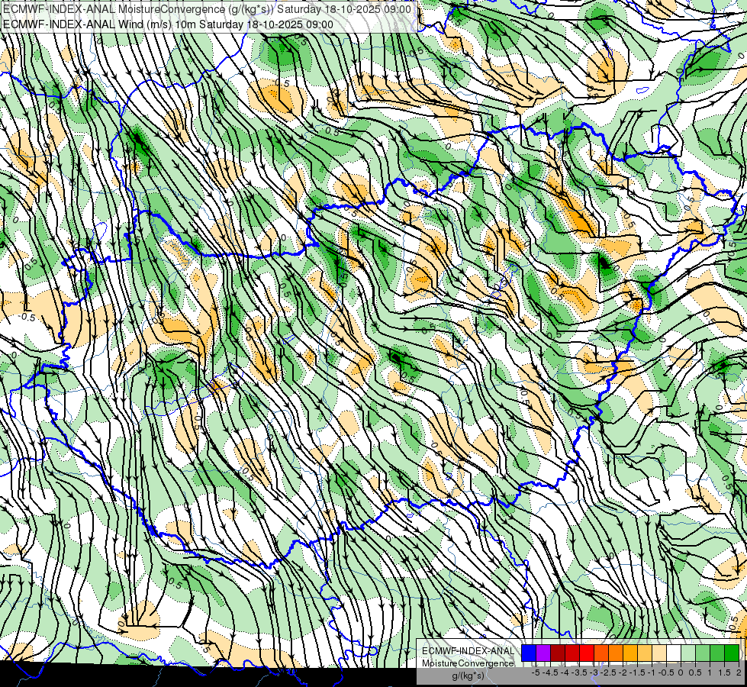Click the light green legend swatch (0.5 to 1)
The width and height of the screenshot is (747, 687).
click(x=703, y=653)
